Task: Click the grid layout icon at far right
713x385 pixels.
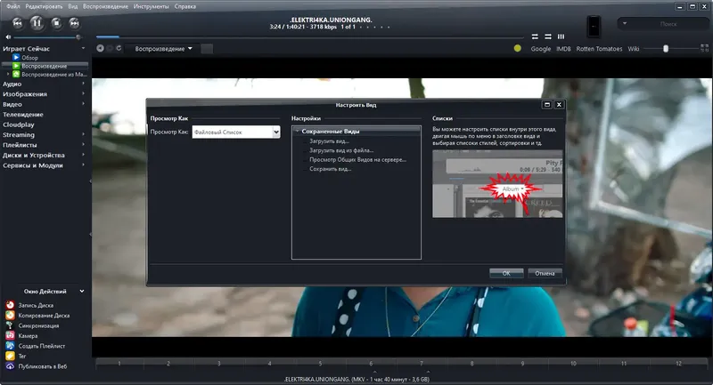Action: point(704,48)
